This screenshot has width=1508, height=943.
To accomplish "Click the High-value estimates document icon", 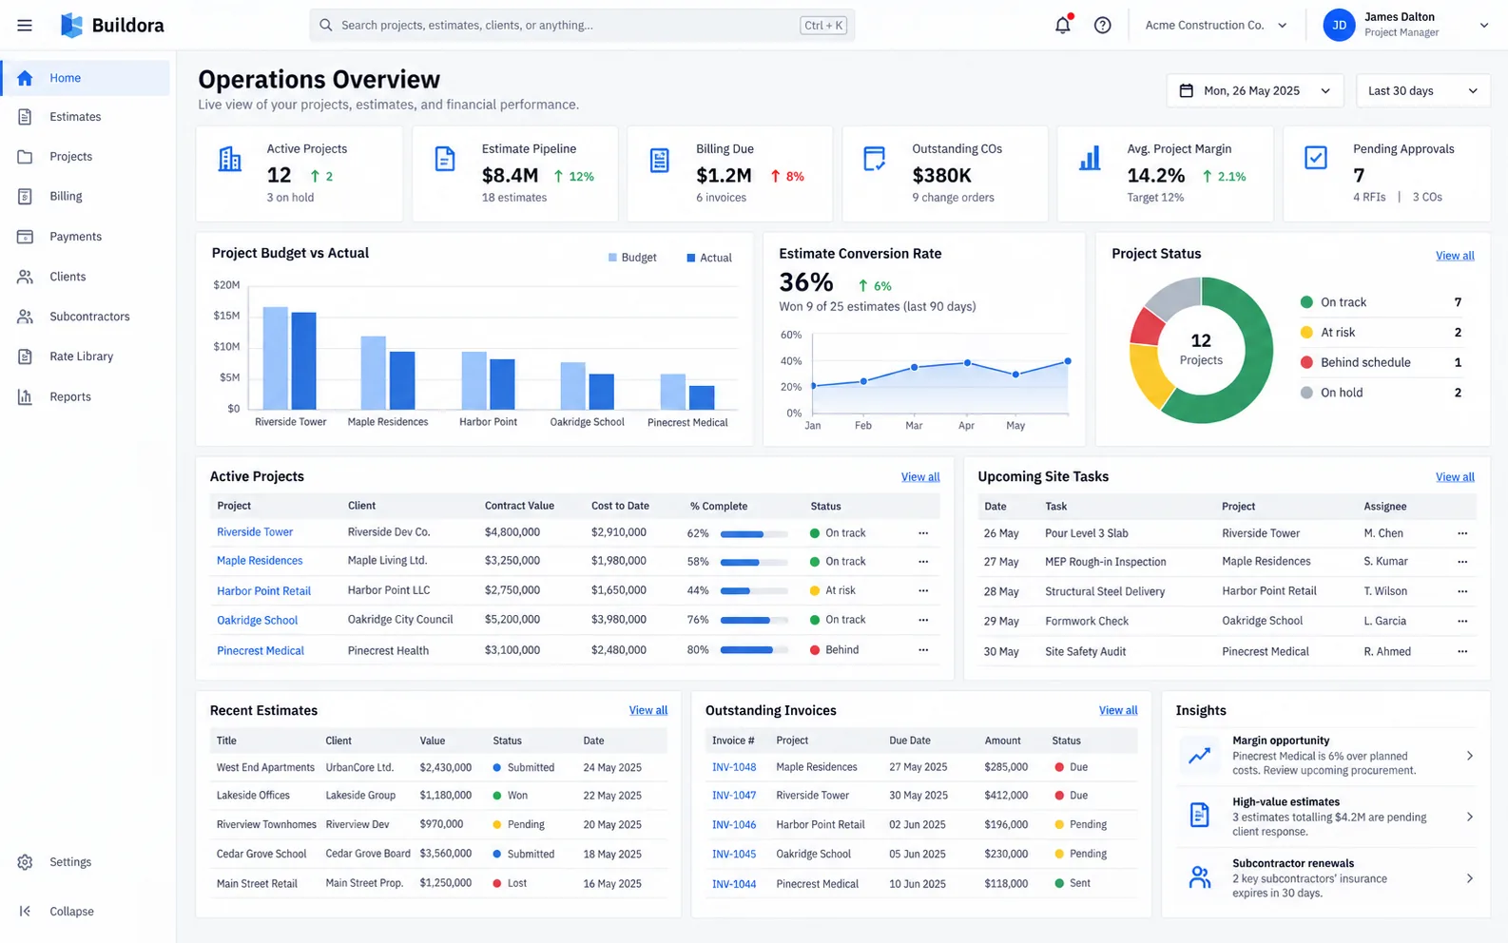I will point(1200,815).
